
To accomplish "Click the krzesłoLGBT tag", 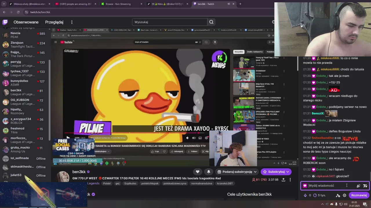I will pyautogui.click(x=225, y=183).
